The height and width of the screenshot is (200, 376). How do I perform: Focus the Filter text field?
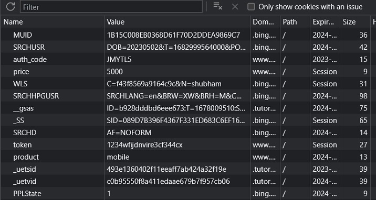(x=111, y=7)
